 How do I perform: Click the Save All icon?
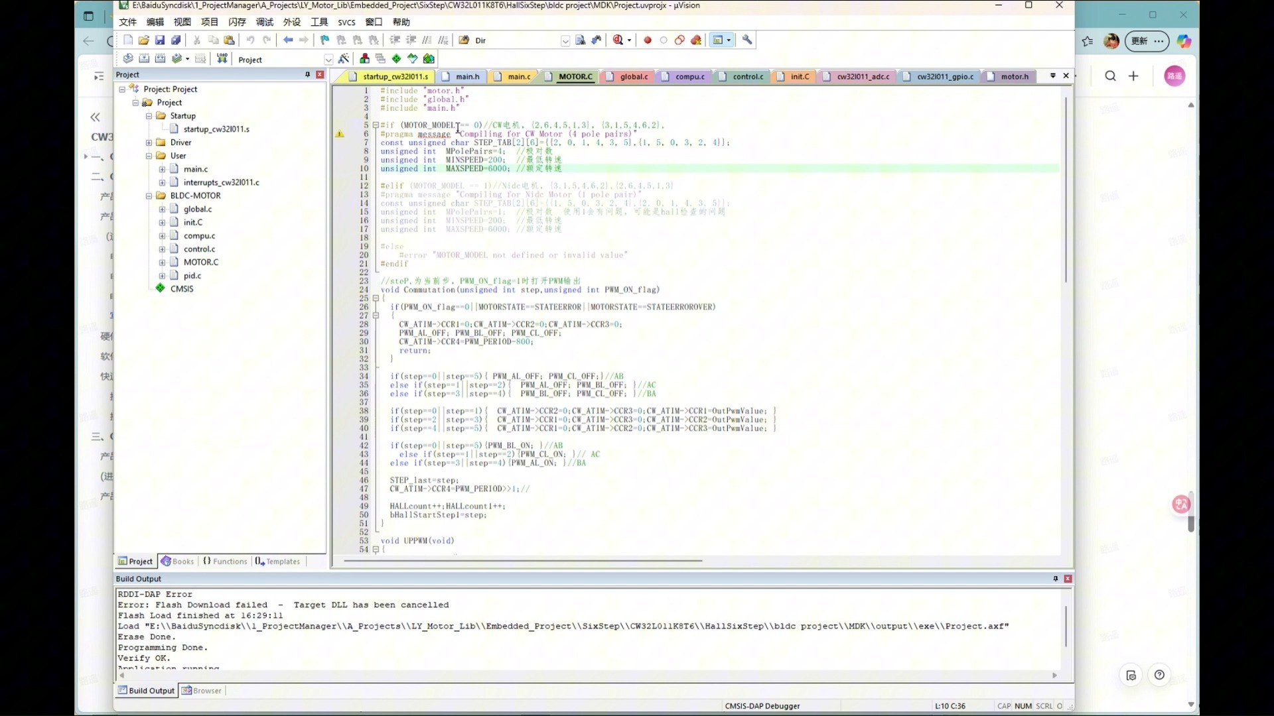[x=176, y=40]
